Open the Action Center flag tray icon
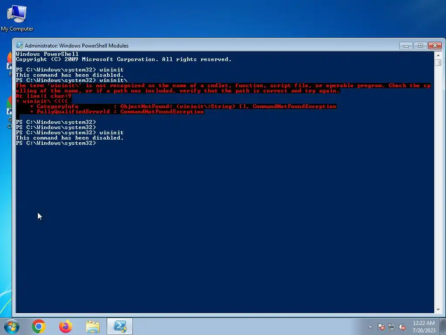Screen dimensions: 446x335 (x=381, y=327)
